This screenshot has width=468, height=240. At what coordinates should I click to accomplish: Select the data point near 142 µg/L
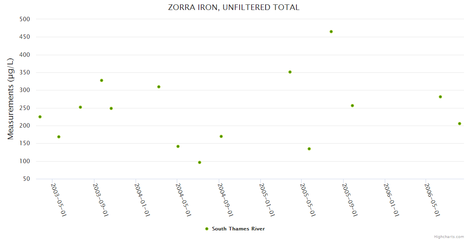178,146
